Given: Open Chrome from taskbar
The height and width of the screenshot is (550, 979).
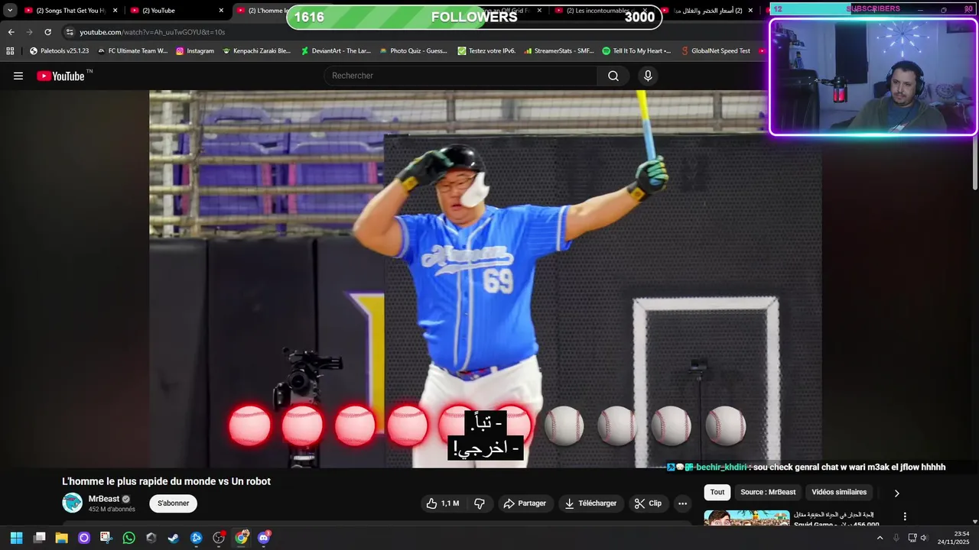Looking at the screenshot, I should tap(242, 538).
